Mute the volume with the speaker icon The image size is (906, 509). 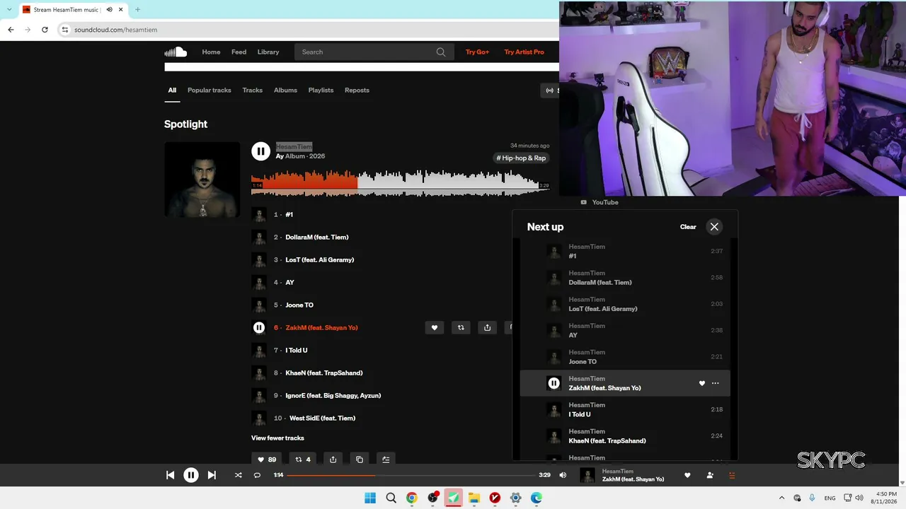tap(563, 475)
